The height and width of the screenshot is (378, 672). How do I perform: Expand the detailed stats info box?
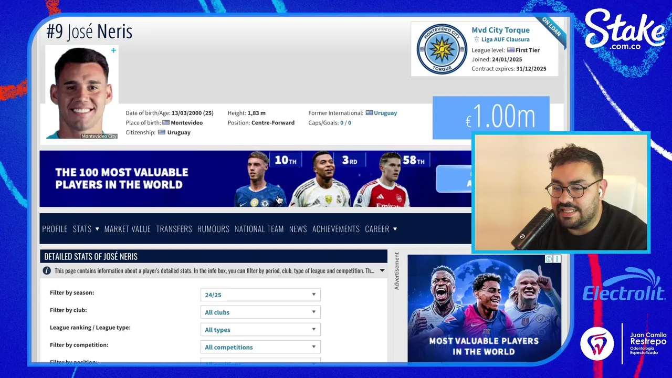(382, 271)
